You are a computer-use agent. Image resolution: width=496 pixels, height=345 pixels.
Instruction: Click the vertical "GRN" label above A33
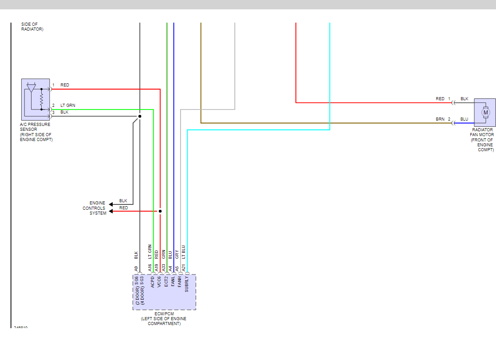pos(164,255)
